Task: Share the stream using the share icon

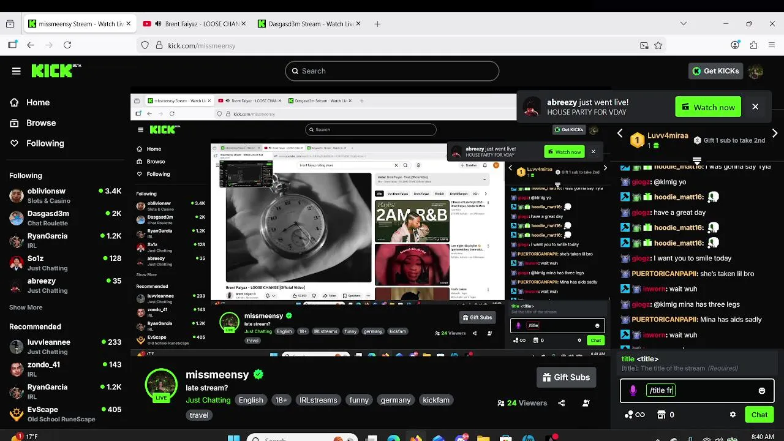Action: [x=562, y=403]
